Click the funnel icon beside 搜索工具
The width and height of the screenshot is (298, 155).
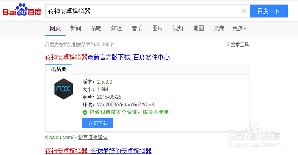click(x=228, y=44)
